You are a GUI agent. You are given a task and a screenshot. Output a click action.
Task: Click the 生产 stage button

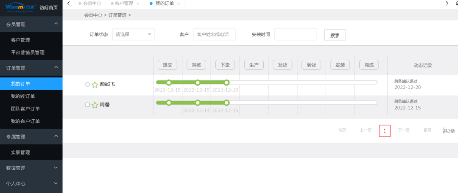[x=254, y=65]
